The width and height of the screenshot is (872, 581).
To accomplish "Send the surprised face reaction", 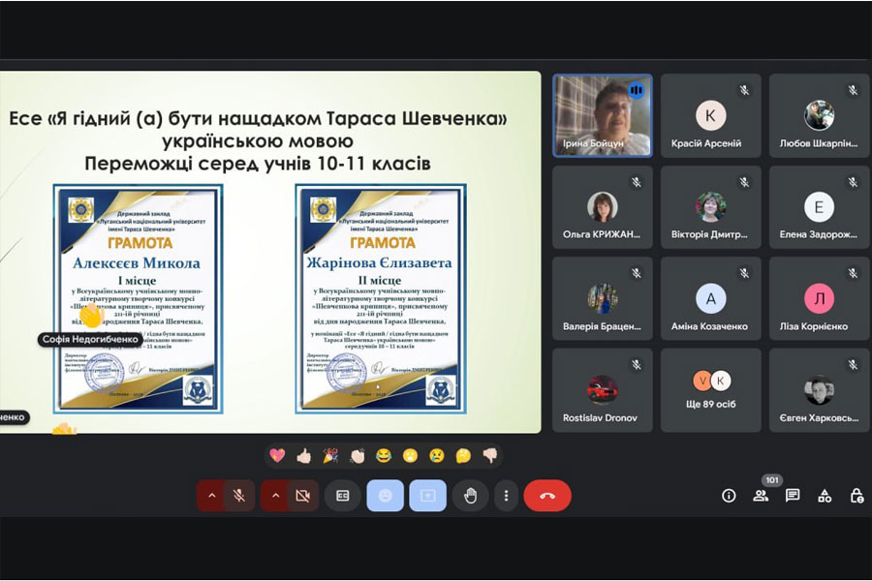I will (x=411, y=456).
